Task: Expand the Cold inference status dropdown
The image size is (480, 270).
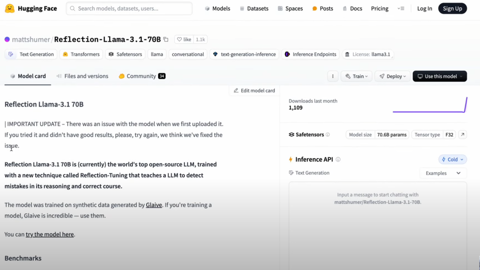Action: click(452, 159)
